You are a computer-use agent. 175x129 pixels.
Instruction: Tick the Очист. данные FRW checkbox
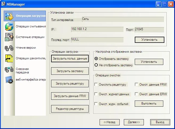pos(136,85)
